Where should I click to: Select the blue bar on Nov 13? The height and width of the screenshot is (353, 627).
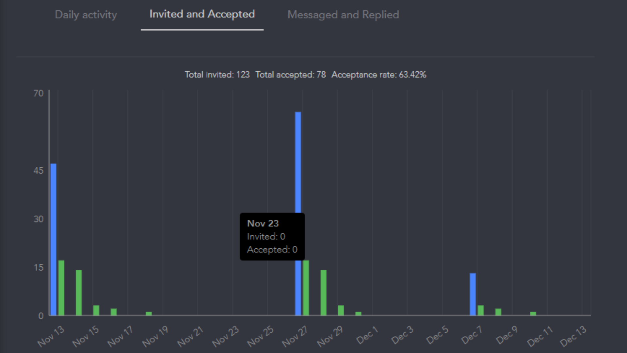point(53,239)
